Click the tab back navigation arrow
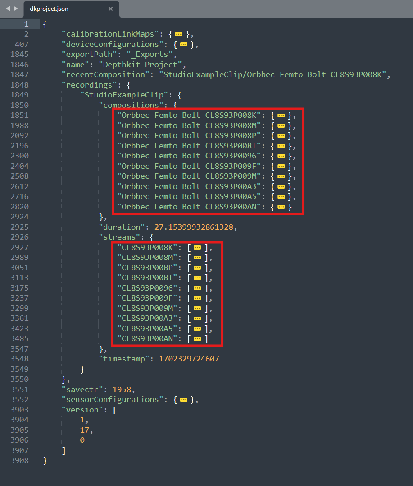Screen dimensions: 413x486 coord(8,9)
